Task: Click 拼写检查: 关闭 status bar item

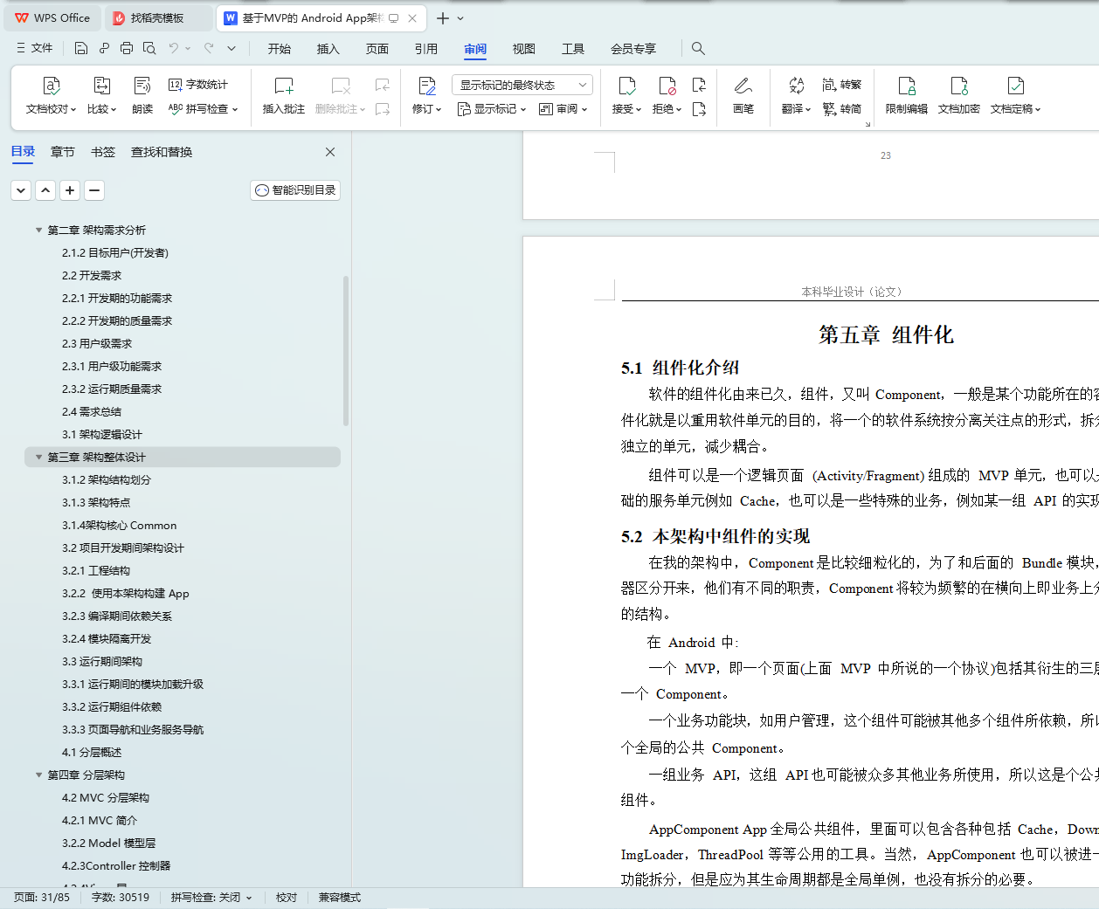Action: pos(211,898)
